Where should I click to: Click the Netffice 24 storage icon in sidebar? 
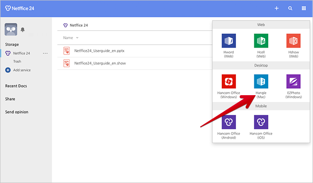pyautogui.click(x=8, y=53)
